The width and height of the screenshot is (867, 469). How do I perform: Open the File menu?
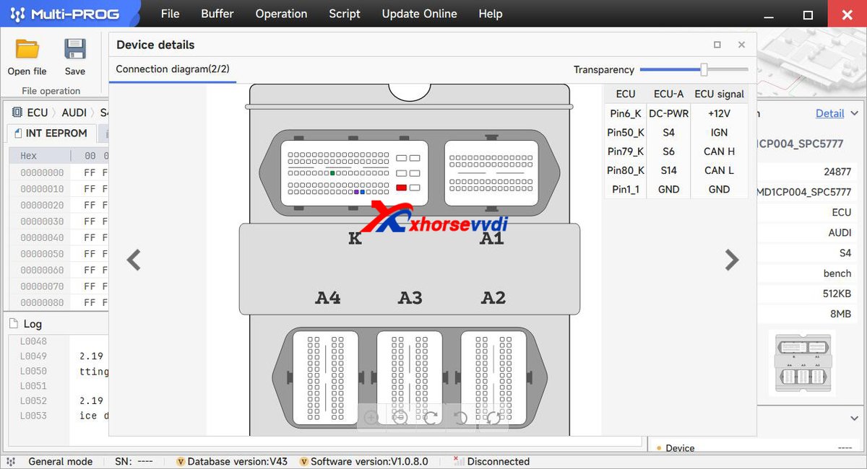(x=171, y=14)
